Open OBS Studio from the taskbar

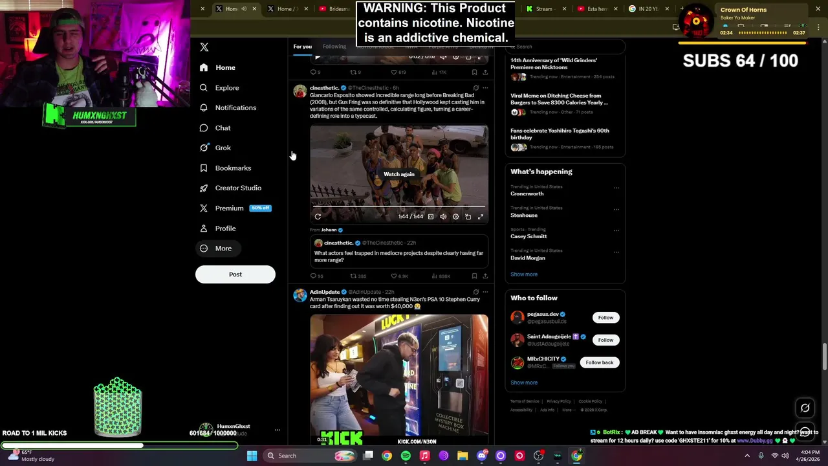point(538,456)
